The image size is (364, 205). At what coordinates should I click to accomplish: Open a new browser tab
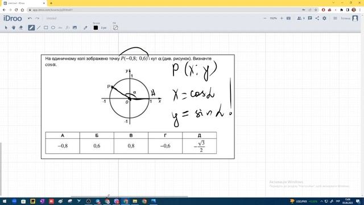click(x=51, y=3)
